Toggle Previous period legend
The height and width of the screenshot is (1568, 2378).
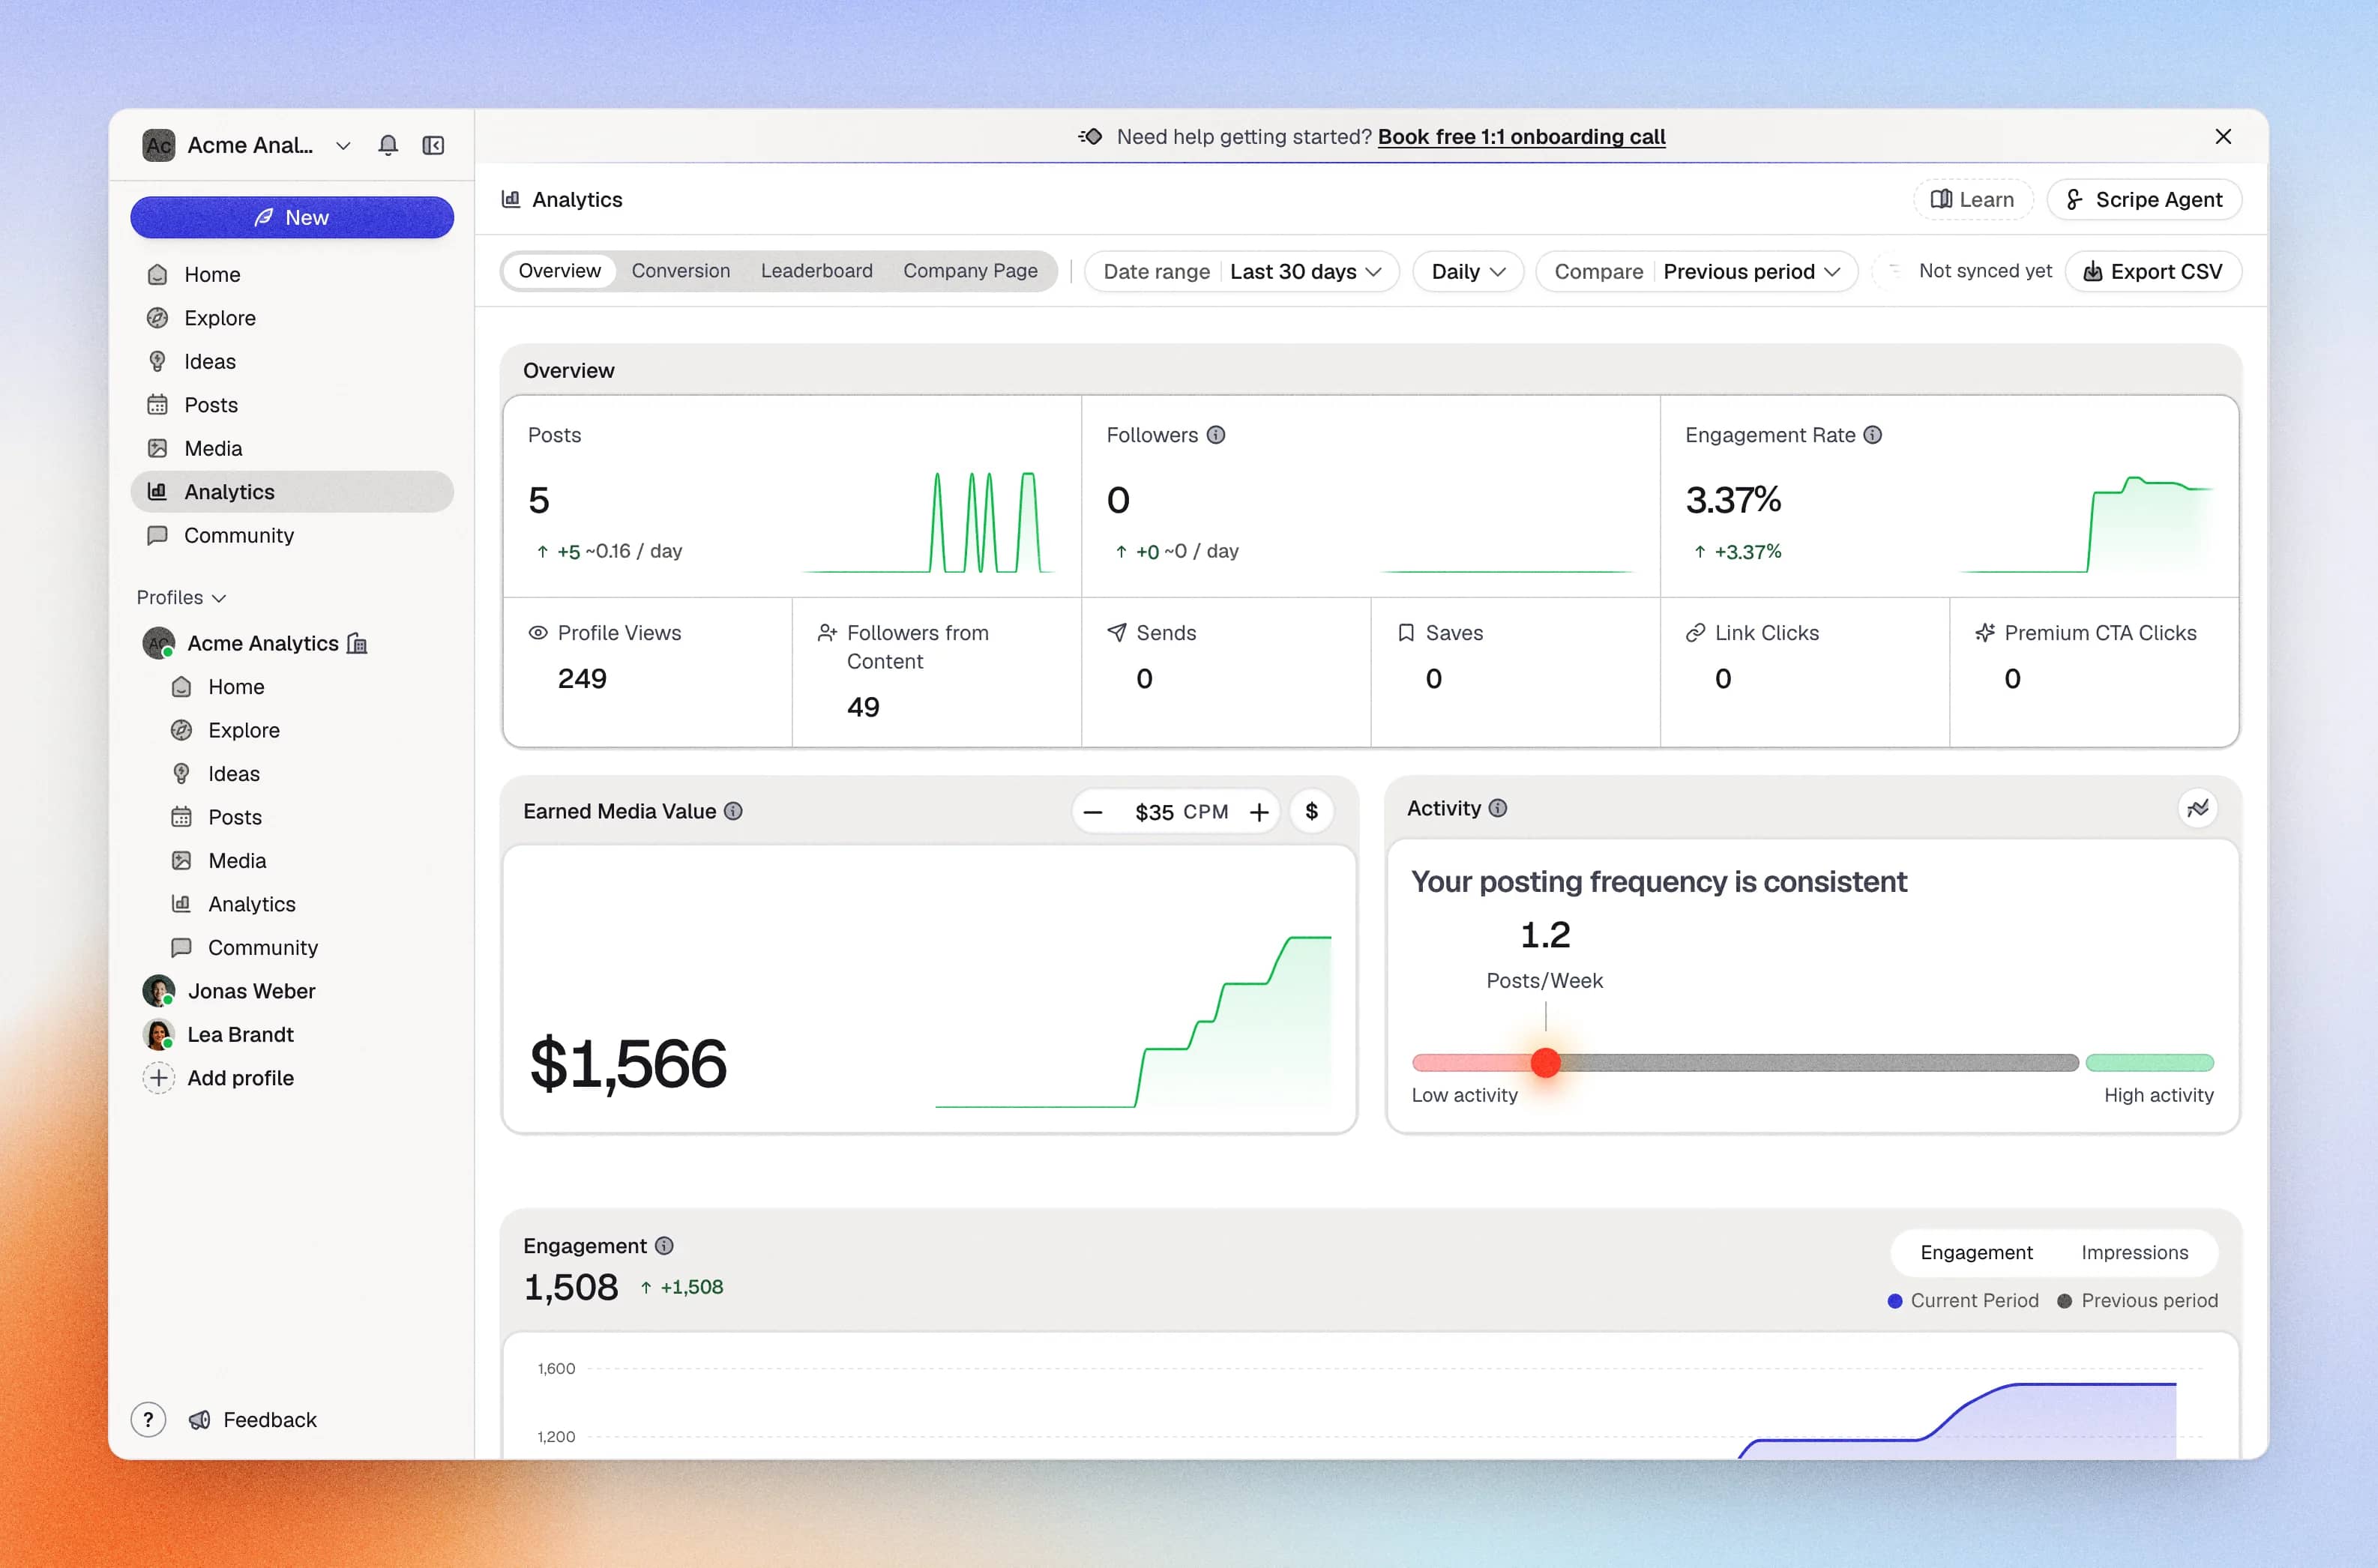tap(2137, 1300)
